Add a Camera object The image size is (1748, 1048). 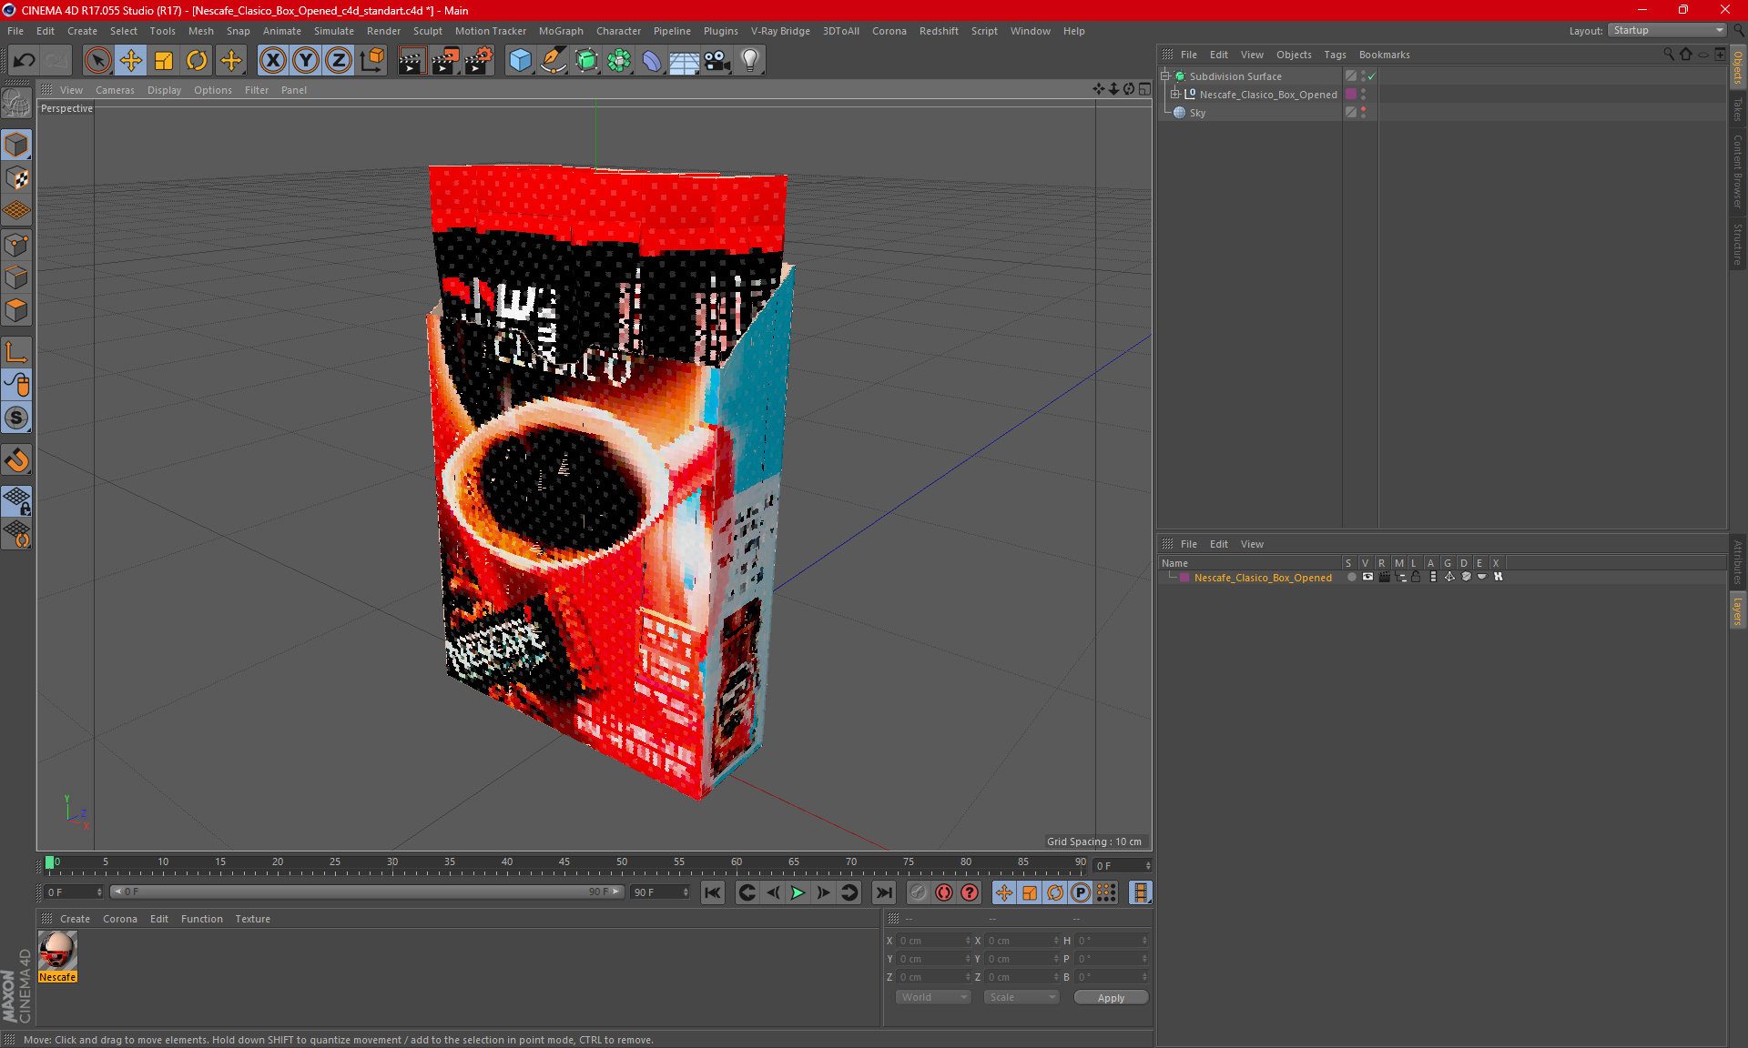coord(717,60)
